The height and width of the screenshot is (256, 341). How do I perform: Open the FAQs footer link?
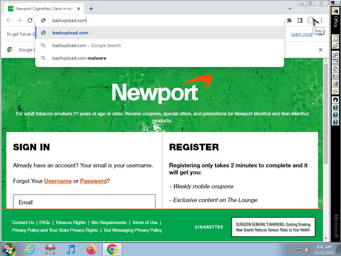pos(45,222)
